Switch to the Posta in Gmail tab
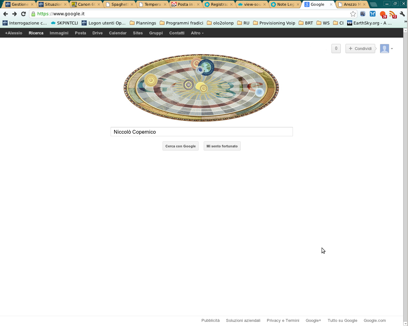 point(186,4)
